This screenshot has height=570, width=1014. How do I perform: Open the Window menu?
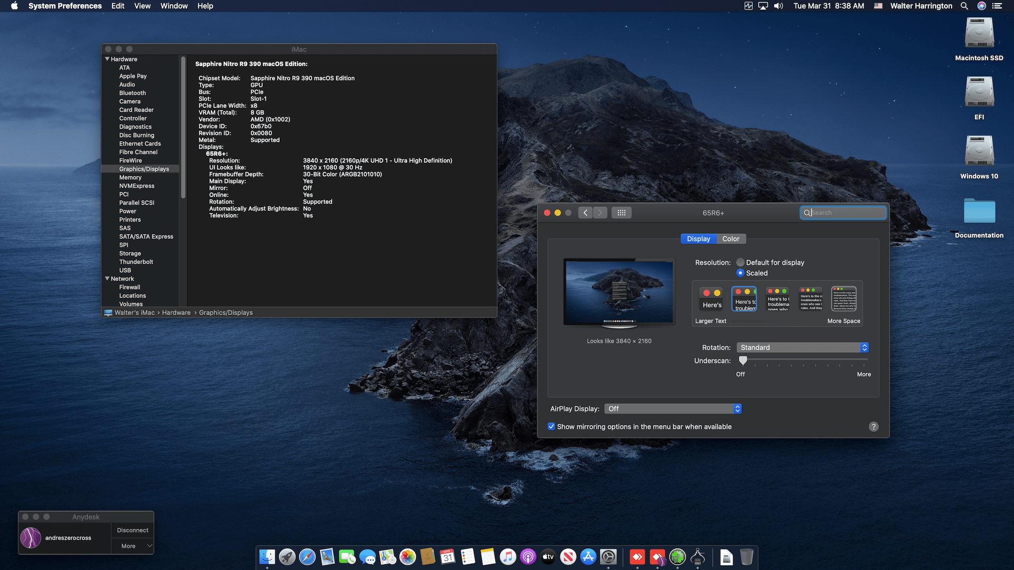[x=174, y=6]
